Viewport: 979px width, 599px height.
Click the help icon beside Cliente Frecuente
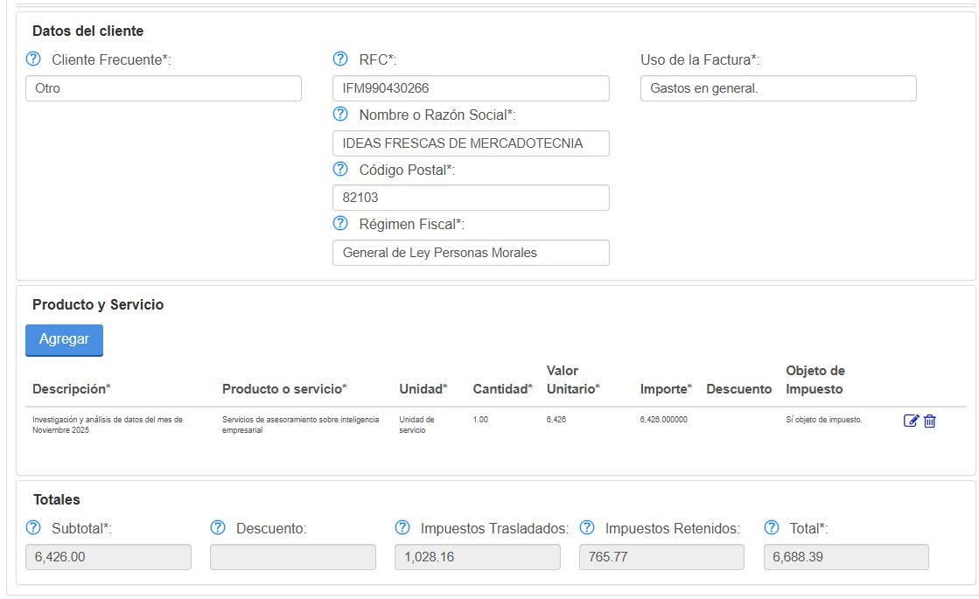33,59
